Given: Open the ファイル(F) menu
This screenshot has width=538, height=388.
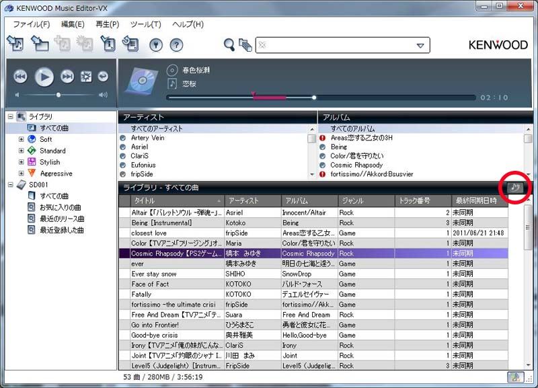Looking at the screenshot, I should (32, 24).
